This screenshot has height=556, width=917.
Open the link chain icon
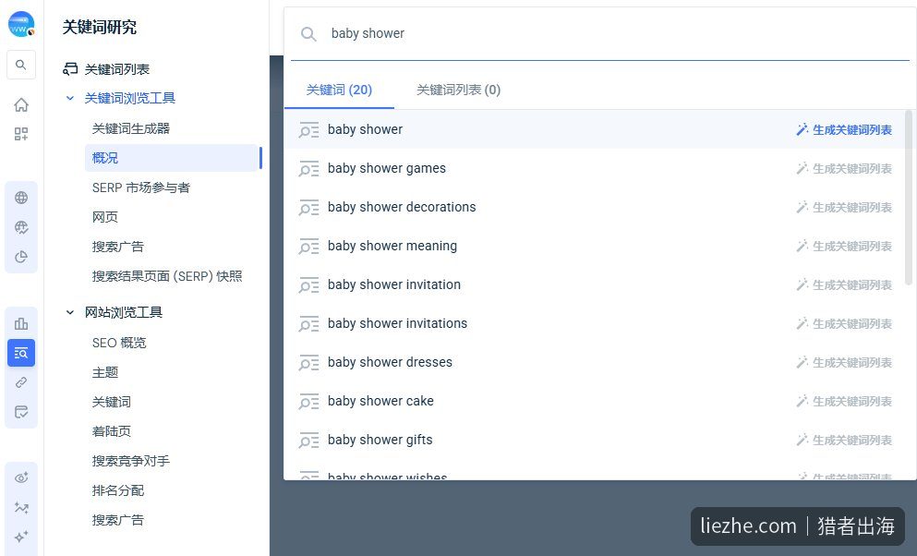21,382
